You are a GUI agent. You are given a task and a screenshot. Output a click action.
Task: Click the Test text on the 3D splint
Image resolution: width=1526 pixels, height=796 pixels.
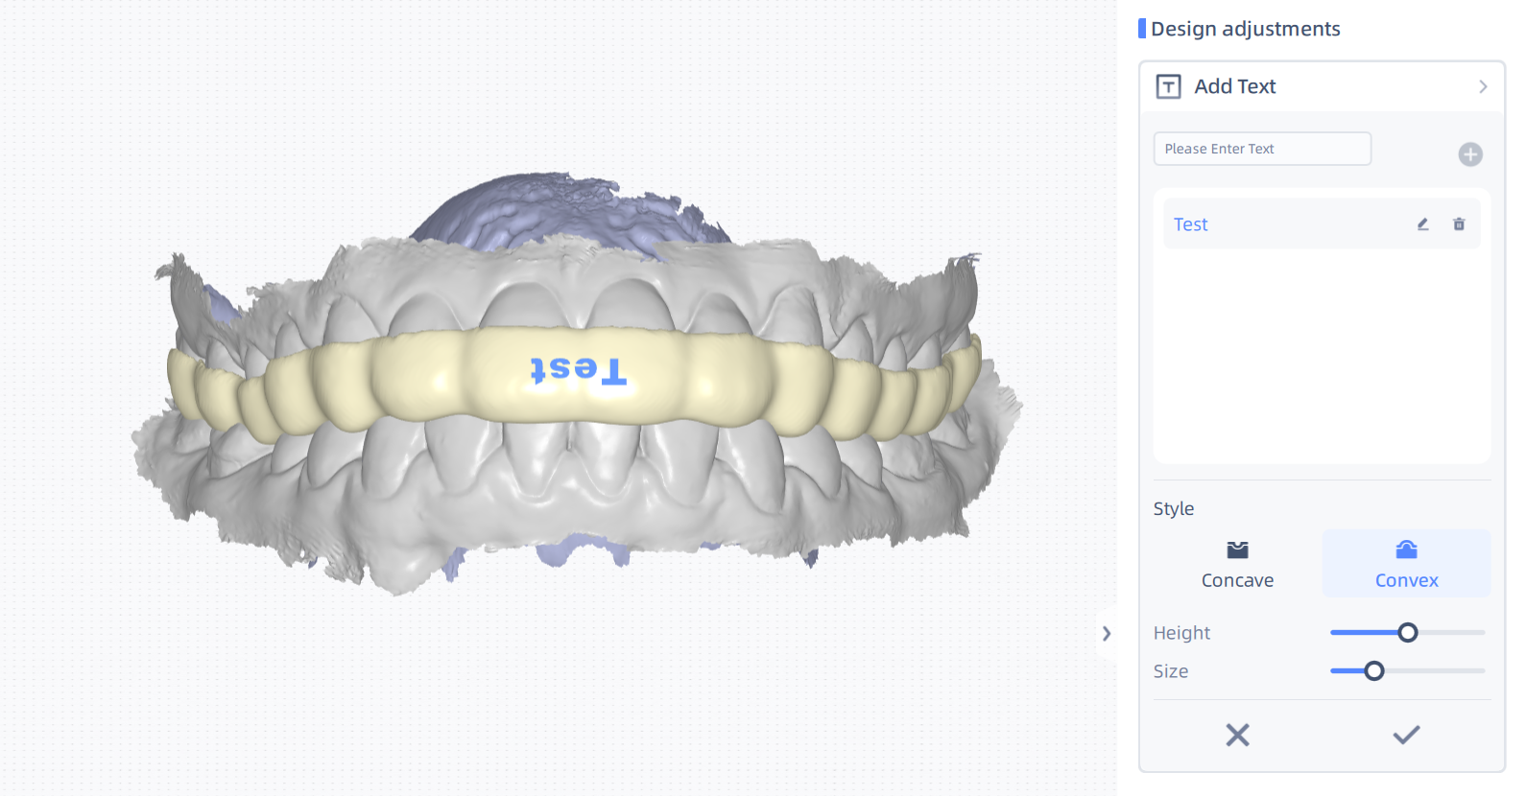(579, 369)
